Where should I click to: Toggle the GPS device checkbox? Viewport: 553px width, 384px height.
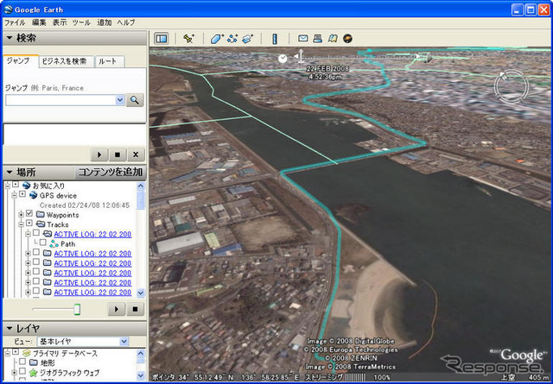(x=22, y=194)
